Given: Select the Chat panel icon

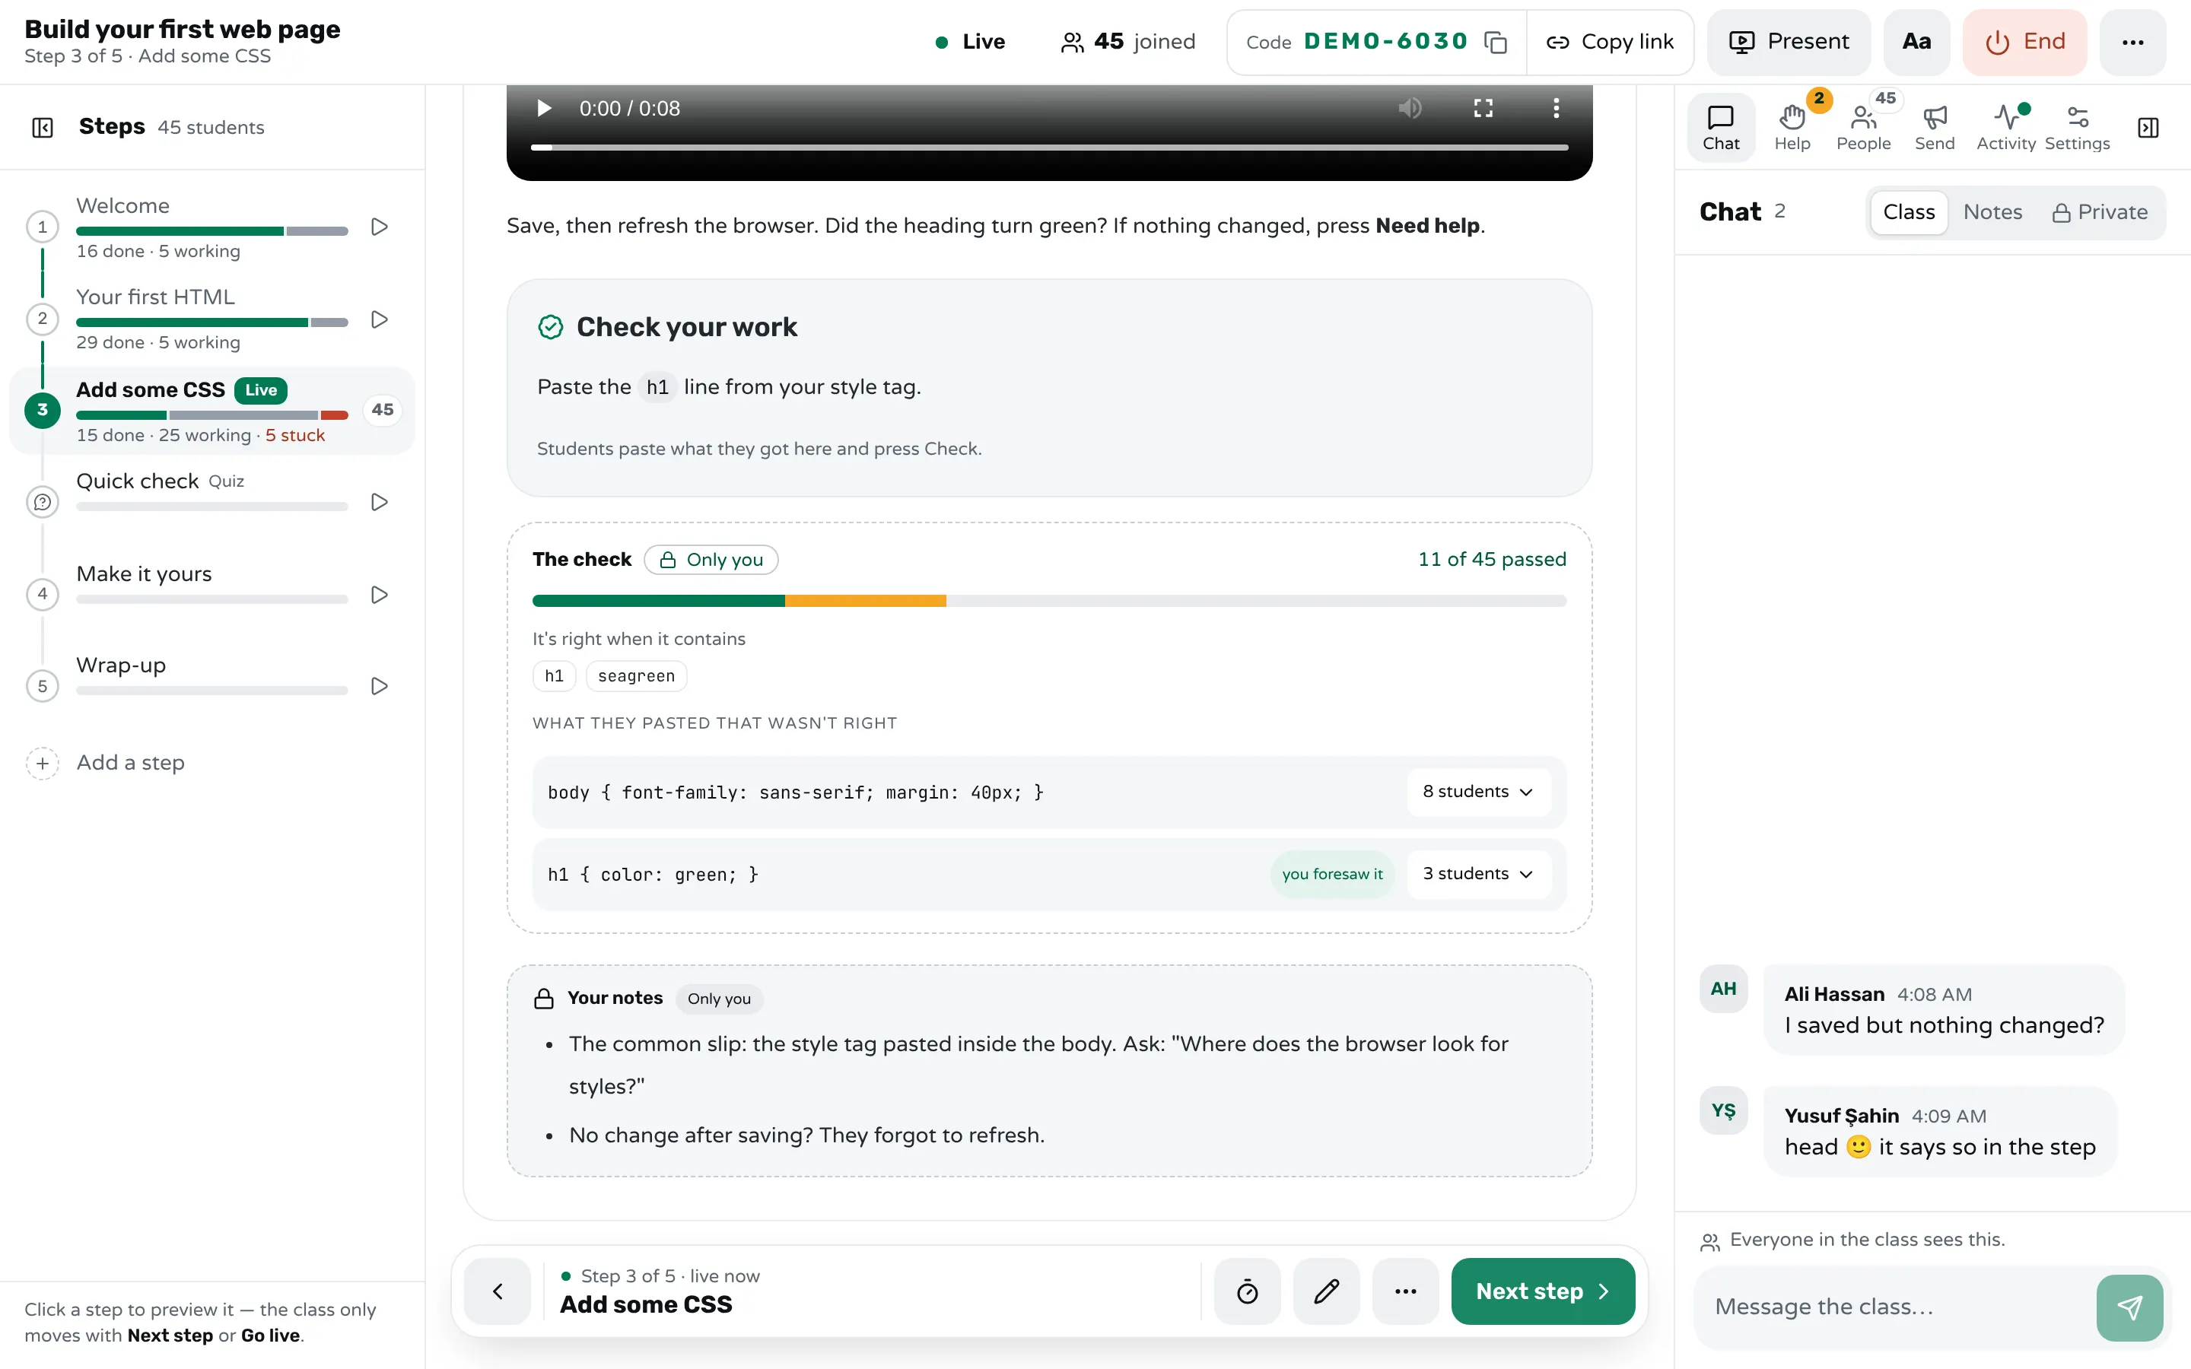Looking at the screenshot, I should 1720,127.
